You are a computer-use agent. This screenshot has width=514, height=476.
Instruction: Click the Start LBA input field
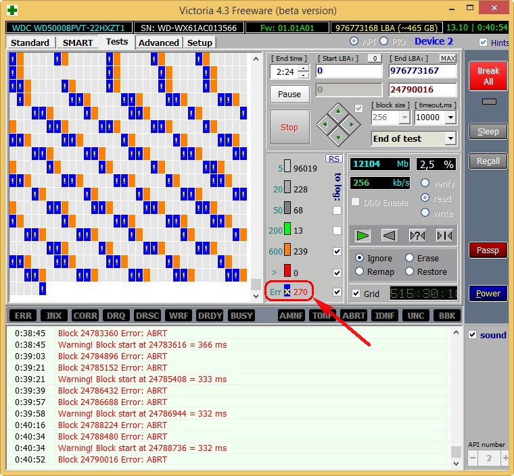point(349,71)
